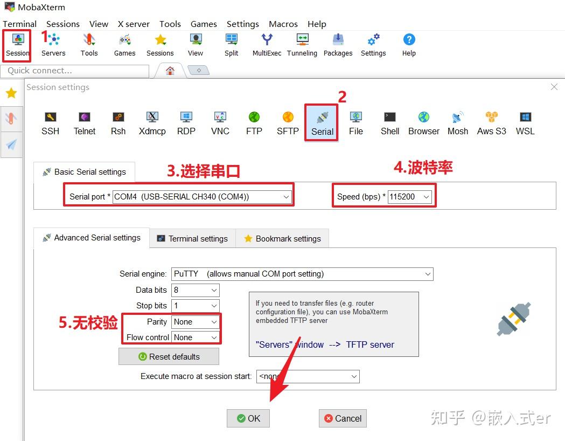Launch MultiExec from the toolbar
The image size is (565, 441).
(x=267, y=43)
